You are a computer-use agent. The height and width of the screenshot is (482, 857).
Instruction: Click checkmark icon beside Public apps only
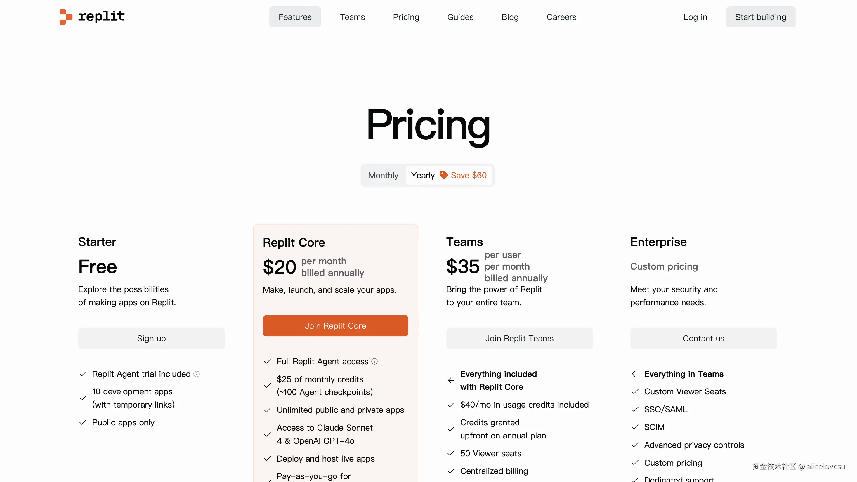(83, 422)
